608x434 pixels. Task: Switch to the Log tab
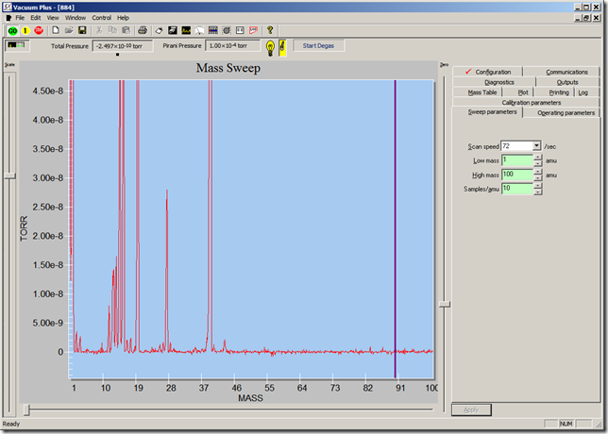pyautogui.click(x=586, y=92)
